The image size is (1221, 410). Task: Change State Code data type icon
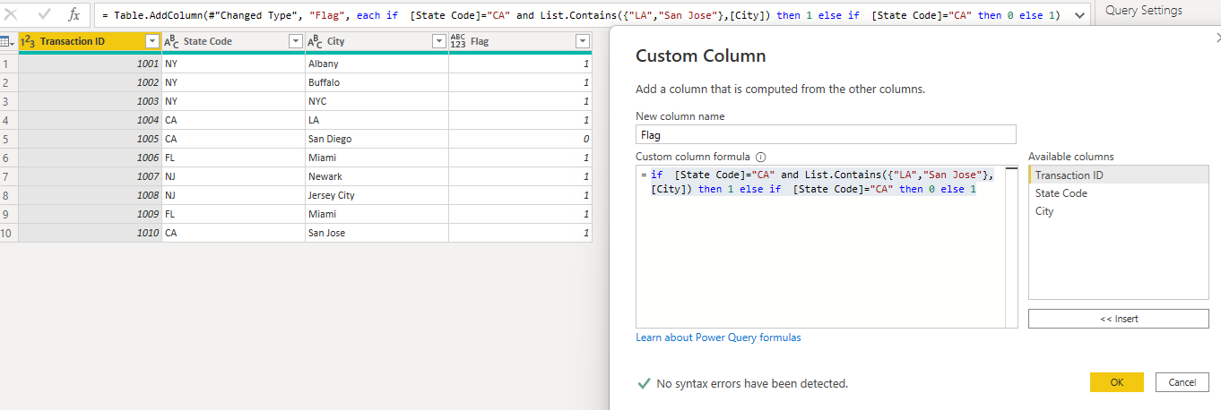pyautogui.click(x=172, y=41)
